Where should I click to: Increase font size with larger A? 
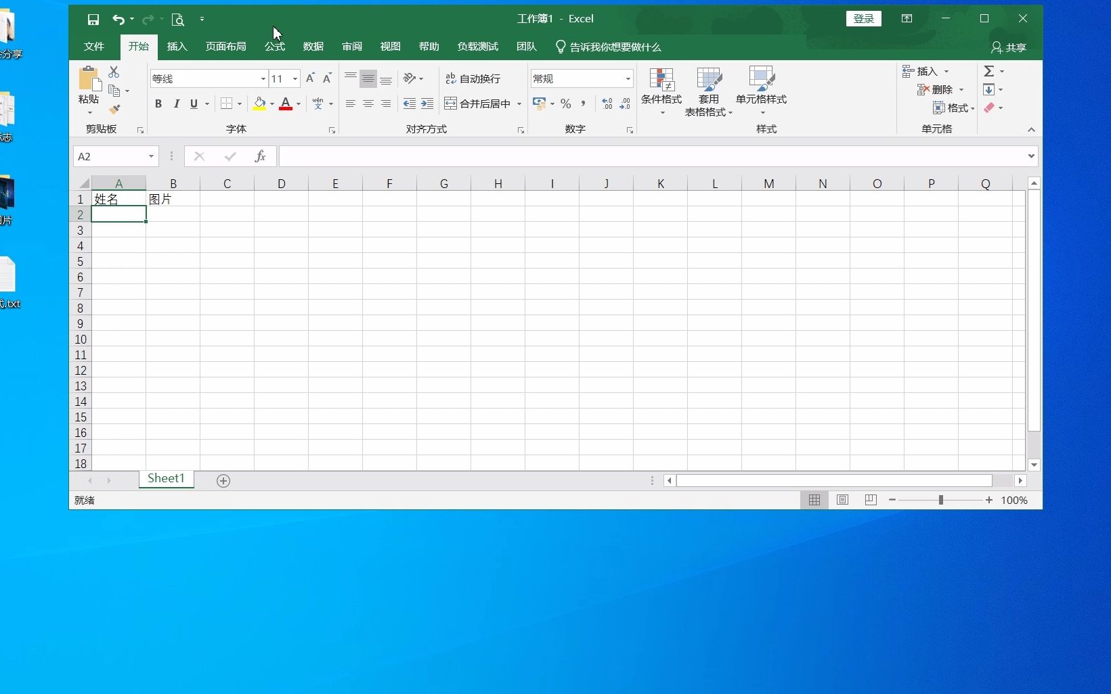(x=310, y=78)
